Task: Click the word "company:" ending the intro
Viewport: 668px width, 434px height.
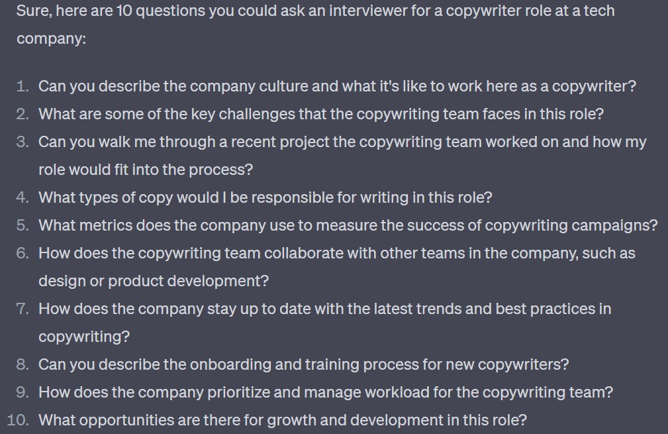Action: pyautogui.click(x=51, y=39)
